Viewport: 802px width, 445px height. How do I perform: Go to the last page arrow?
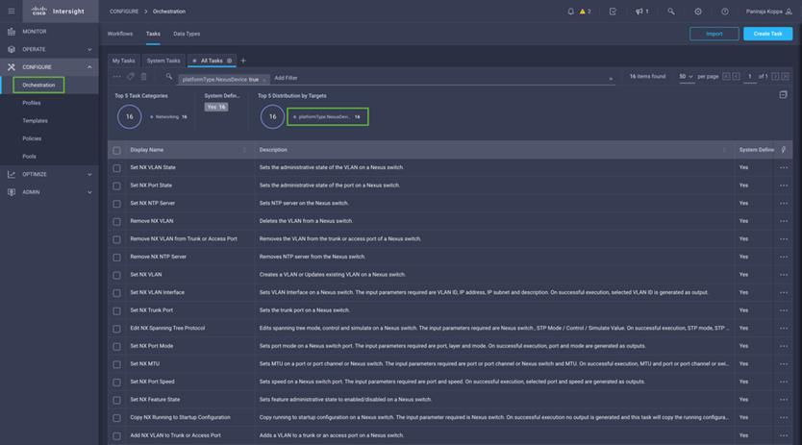(785, 77)
